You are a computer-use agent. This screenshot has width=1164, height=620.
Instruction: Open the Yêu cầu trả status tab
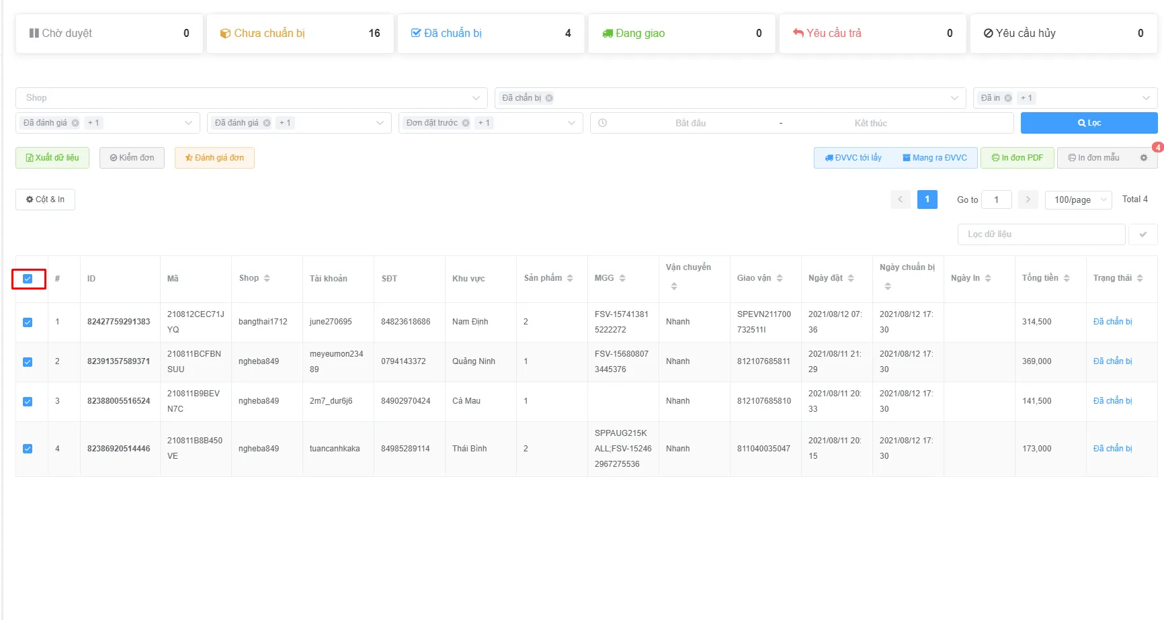872,34
